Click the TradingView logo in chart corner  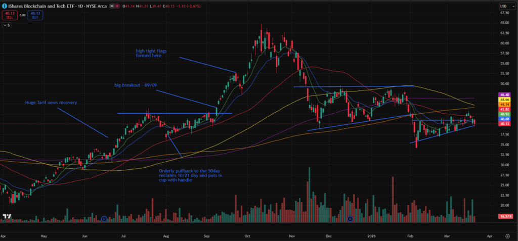pos(7,217)
